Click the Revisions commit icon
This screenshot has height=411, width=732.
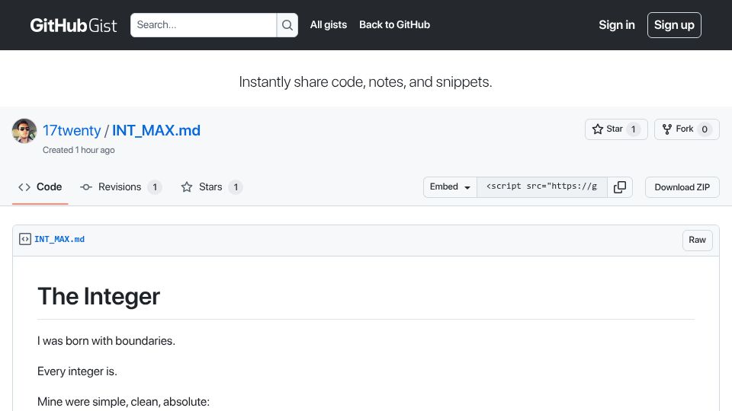[x=86, y=187]
